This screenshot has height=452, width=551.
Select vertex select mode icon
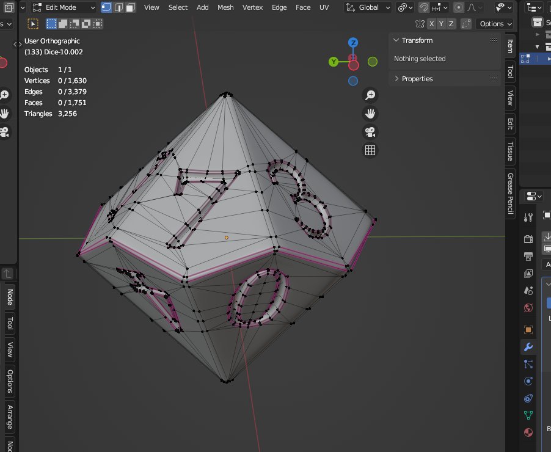coord(106,7)
